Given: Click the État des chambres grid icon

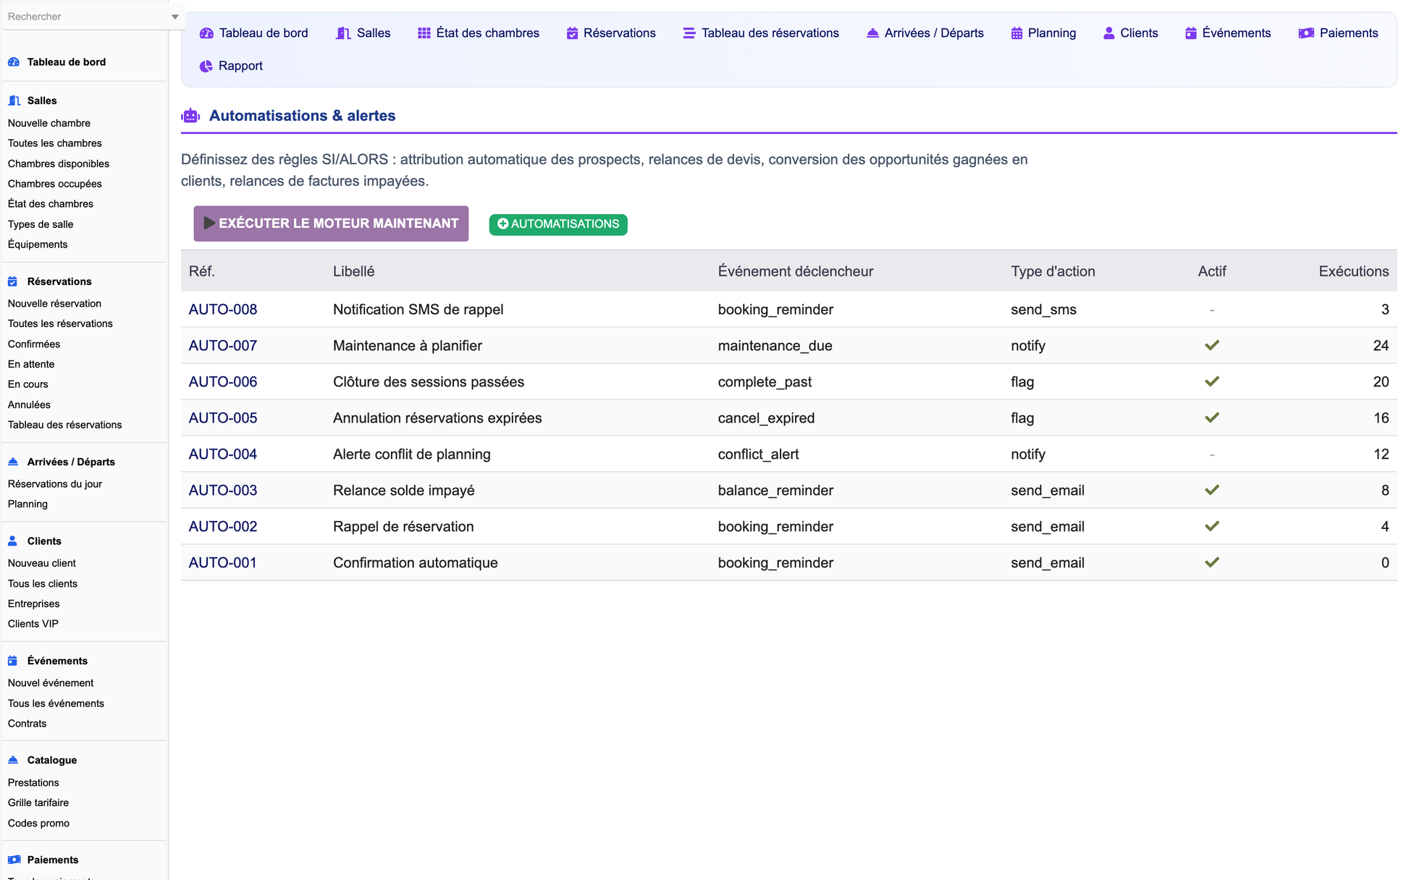Looking at the screenshot, I should tap(424, 33).
